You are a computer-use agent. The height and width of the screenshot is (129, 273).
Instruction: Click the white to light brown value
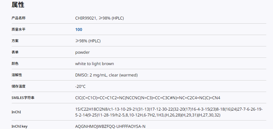[x=95, y=64]
